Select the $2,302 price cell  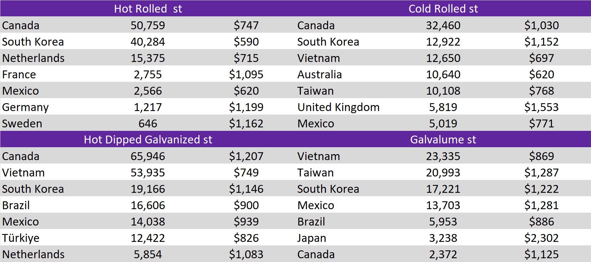(x=541, y=238)
